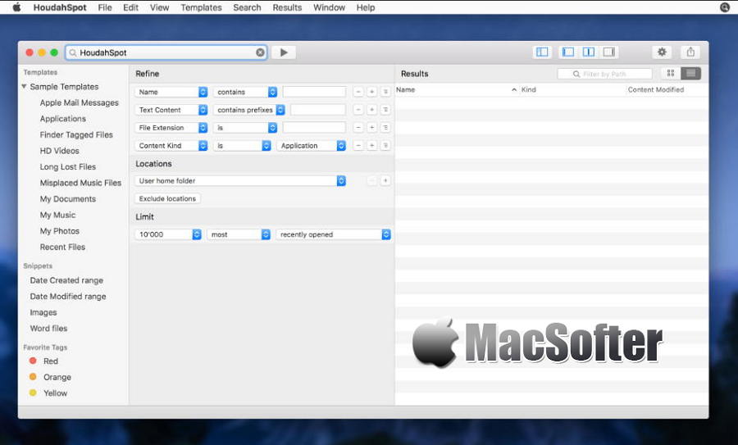Viewport: 738px width, 445px height.
Task: Open the options menu for the Text Content row
Action: [x=385, y=110]
